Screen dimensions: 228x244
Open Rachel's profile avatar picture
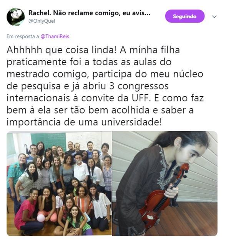16,17
